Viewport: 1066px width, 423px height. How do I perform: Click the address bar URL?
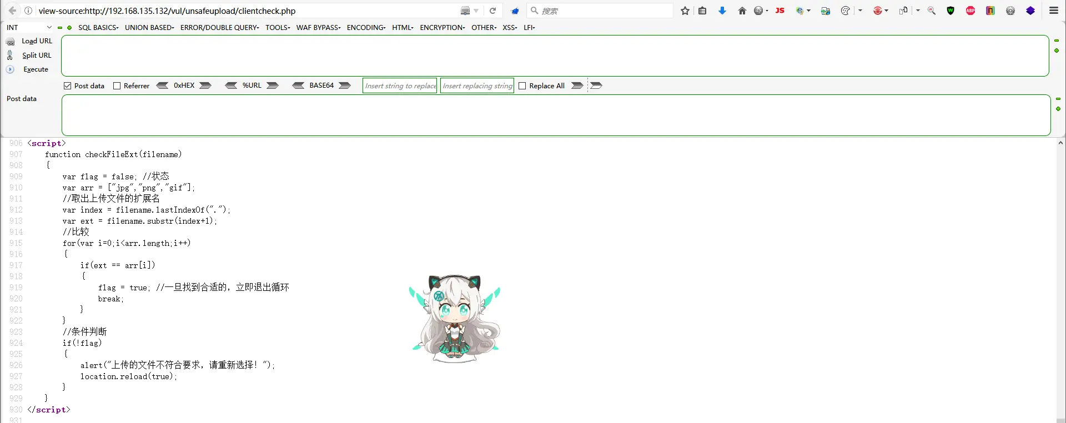(x=167, y=11)
